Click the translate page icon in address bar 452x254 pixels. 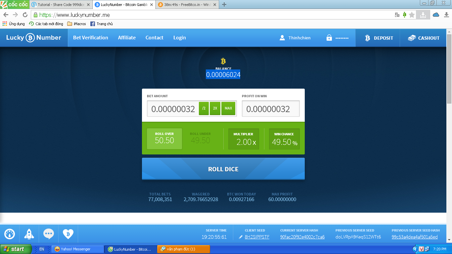[397, 15]
